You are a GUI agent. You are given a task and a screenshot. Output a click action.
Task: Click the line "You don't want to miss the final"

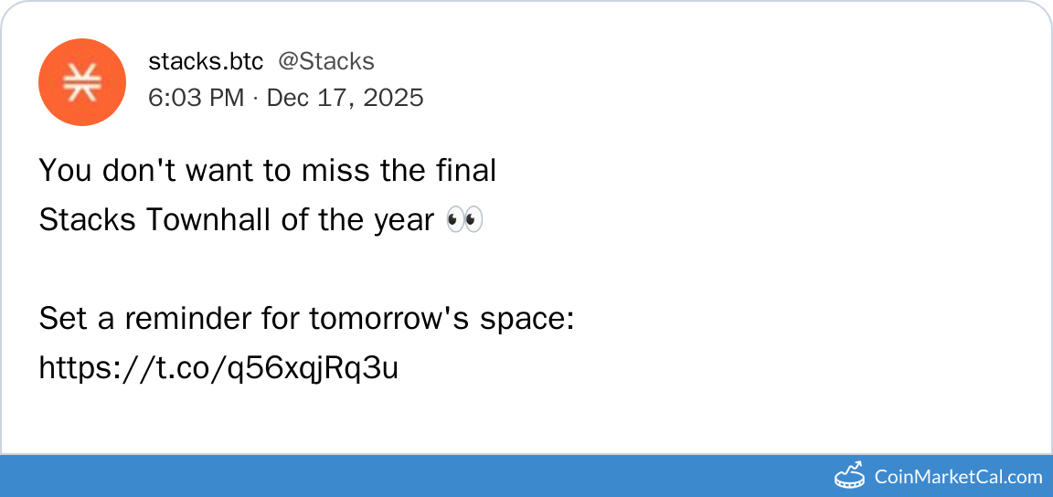pos(267,171)
